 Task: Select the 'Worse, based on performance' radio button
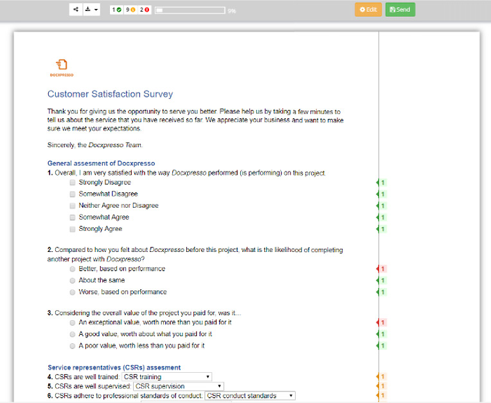73,292
